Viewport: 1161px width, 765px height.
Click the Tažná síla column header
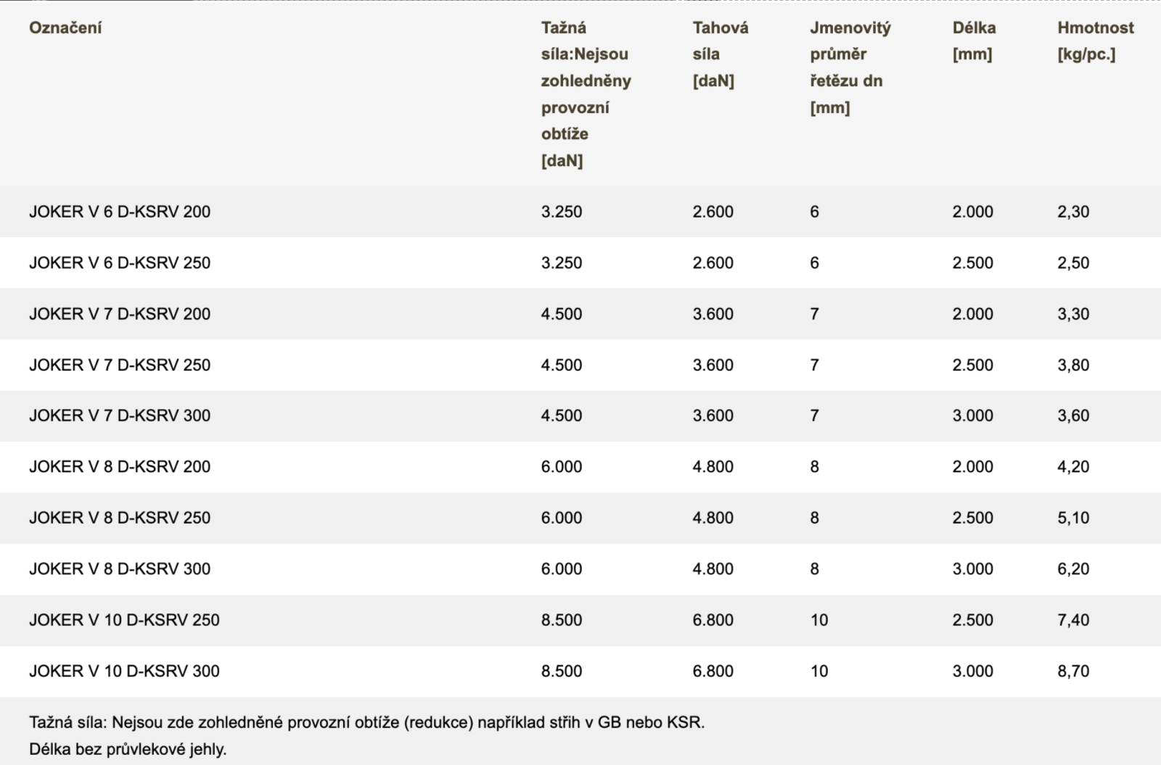[x=585, y=94]
